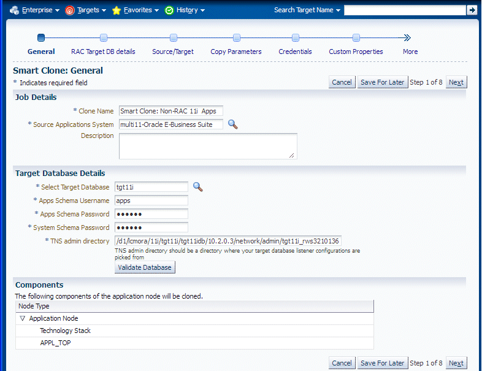The height and width of the screenshot is (371, 482).
Task: Go to Credentials step label
Action: click(295, 52)
